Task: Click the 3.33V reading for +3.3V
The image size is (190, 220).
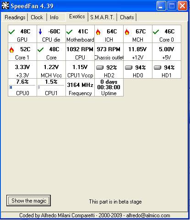Action: (x=22, y=67)
